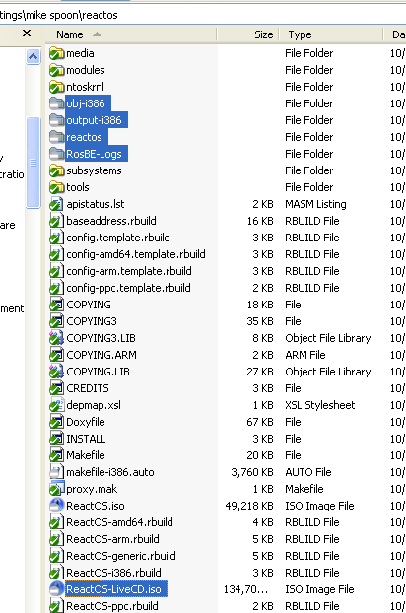Click the scroll up arrow in side pane
The image size is (406, 613).
pyautogui.click(x=34, y=57)
